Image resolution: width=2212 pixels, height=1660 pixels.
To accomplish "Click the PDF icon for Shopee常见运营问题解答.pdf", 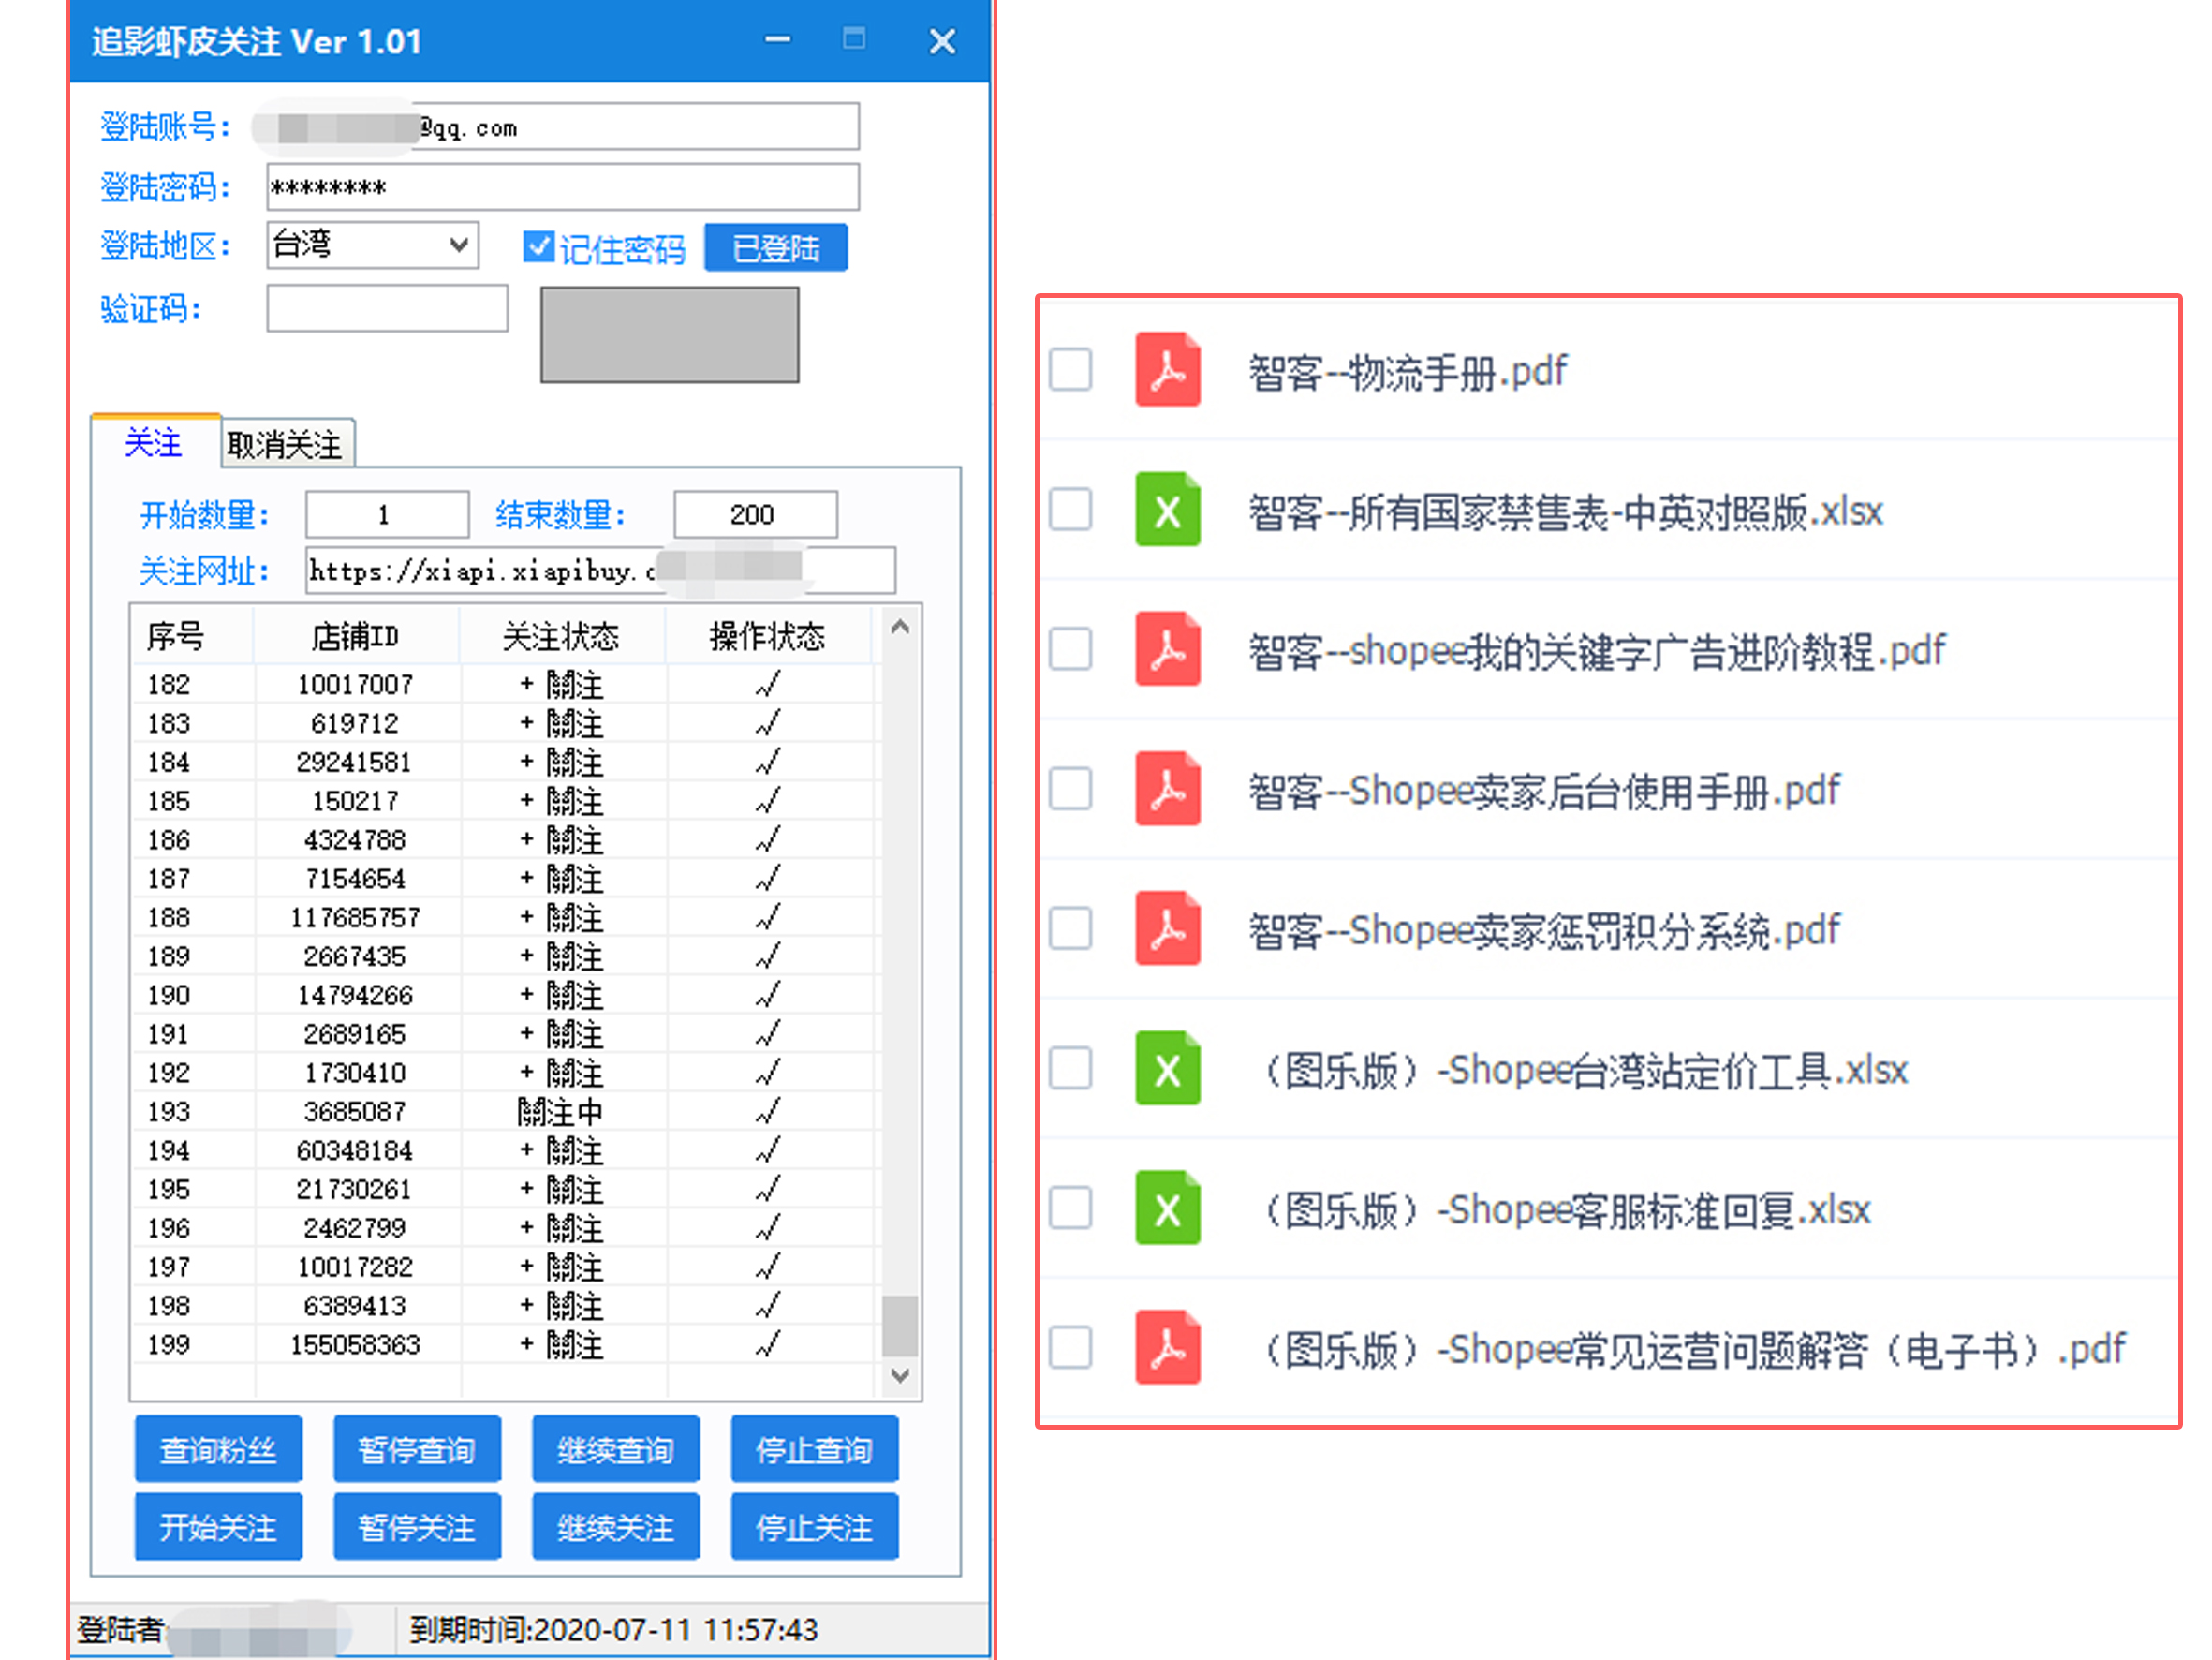I will click(x=1167, y=1347).
